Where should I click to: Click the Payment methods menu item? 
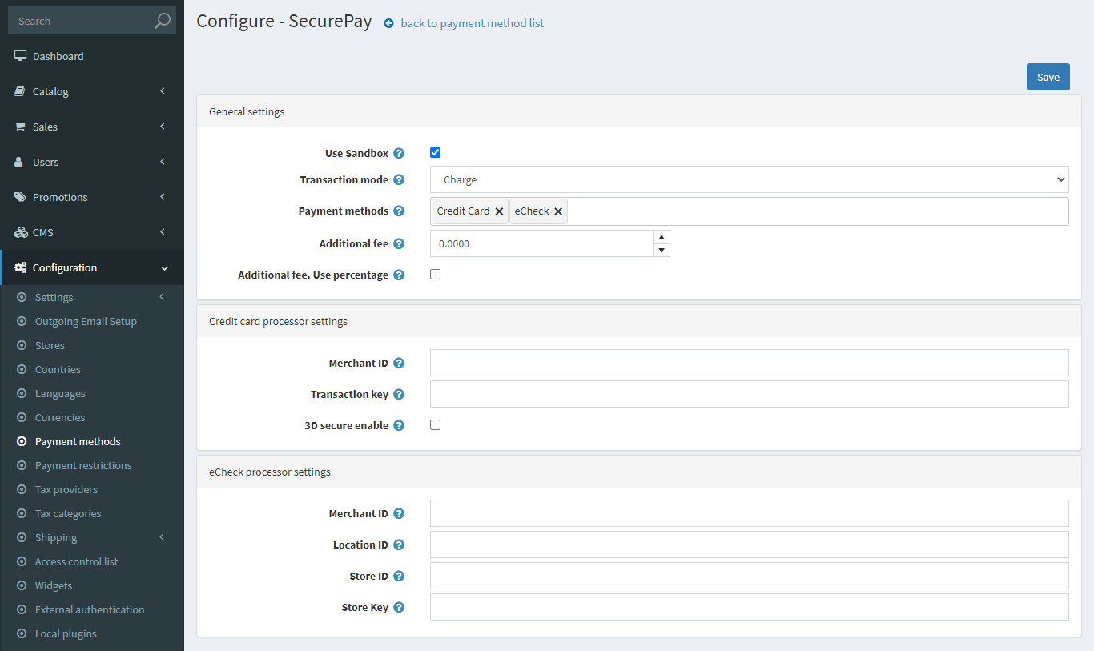[78, 441]
